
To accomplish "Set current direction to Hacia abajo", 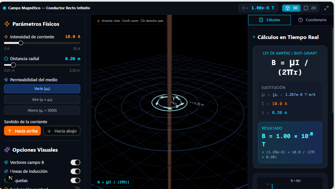I will [62, 131].
